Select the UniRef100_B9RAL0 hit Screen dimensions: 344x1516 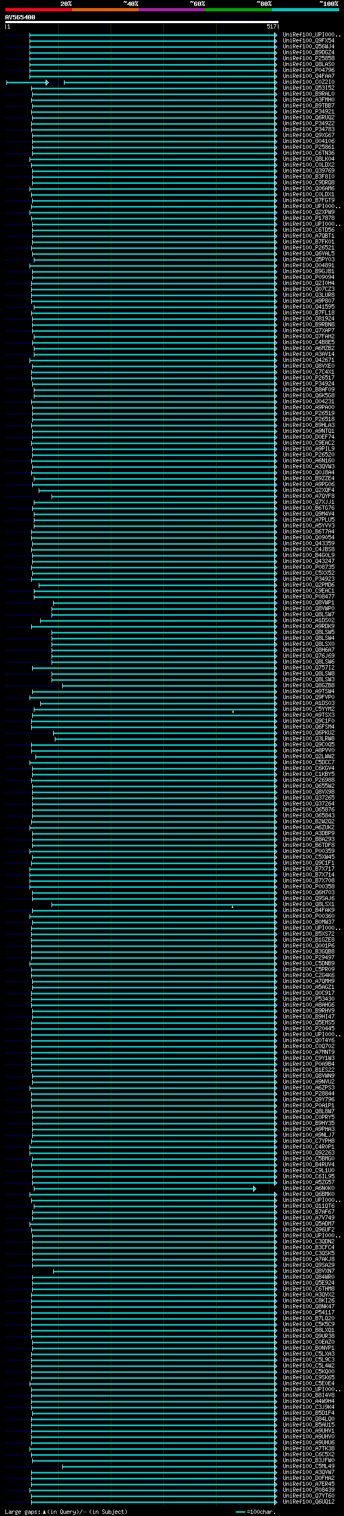(308, 94)
